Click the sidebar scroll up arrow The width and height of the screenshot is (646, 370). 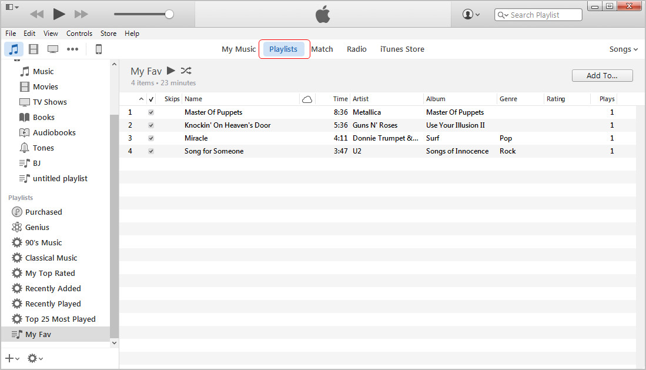pyautogui.click(x=115, y=64)
